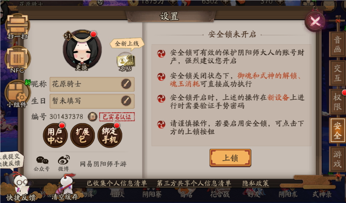Copy ID number with the clipboard icon
Viewport: 346px width, 203px height.
point(92,116)
